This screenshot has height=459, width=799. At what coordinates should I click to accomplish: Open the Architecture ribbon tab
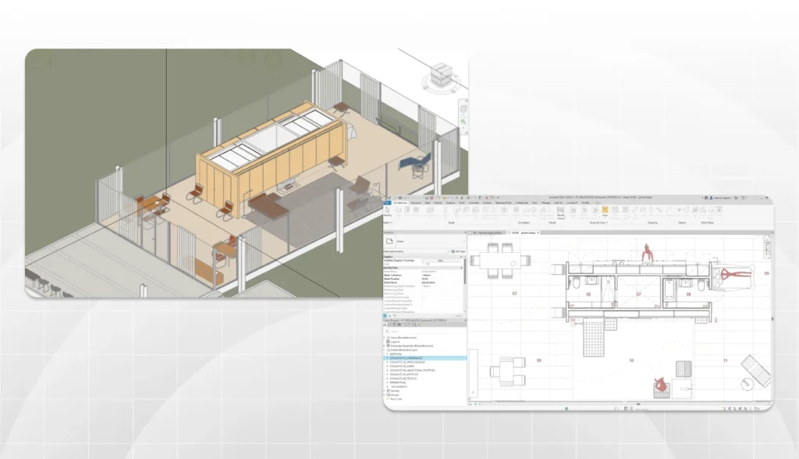pyautogui.click(x=403, y=201)
